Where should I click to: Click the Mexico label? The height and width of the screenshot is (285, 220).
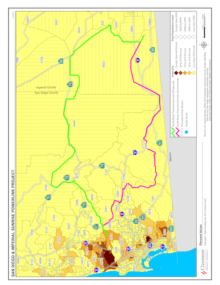170,157
